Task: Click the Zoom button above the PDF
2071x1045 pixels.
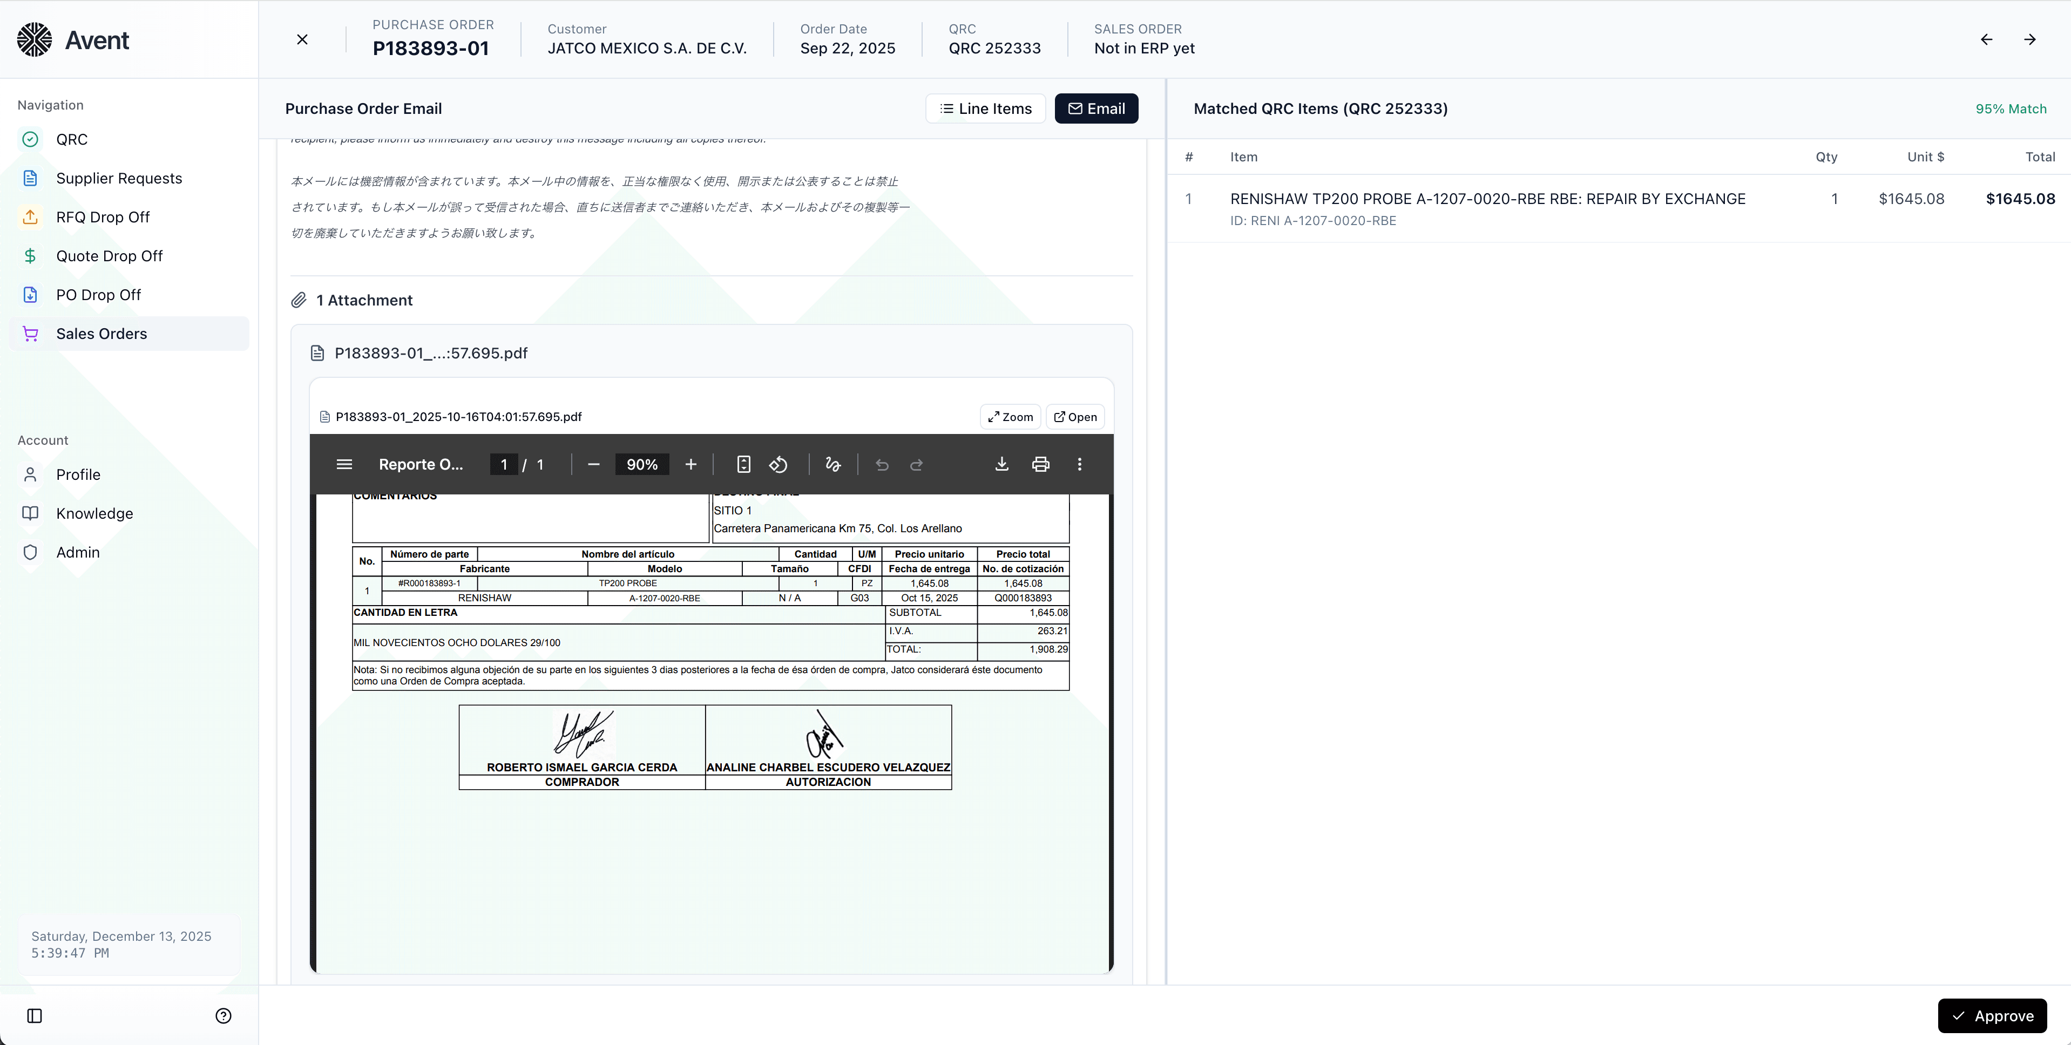Action: (1010, 417)
